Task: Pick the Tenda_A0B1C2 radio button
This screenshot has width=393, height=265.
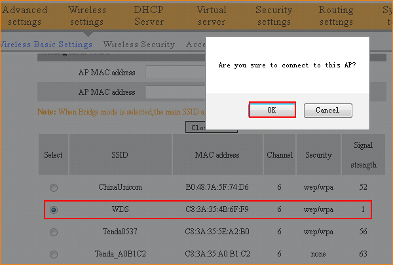Action: point(54,255)
